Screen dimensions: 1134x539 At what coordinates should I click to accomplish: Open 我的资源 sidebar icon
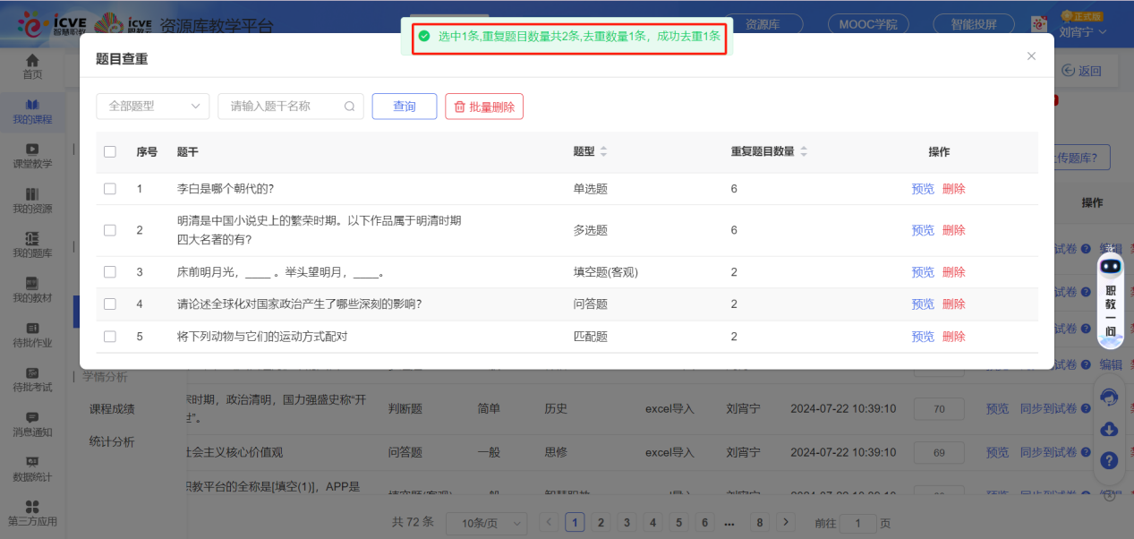(x=32, y=194)
